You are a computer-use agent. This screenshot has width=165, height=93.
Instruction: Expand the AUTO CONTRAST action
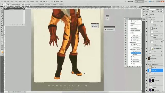pos(130,27)
